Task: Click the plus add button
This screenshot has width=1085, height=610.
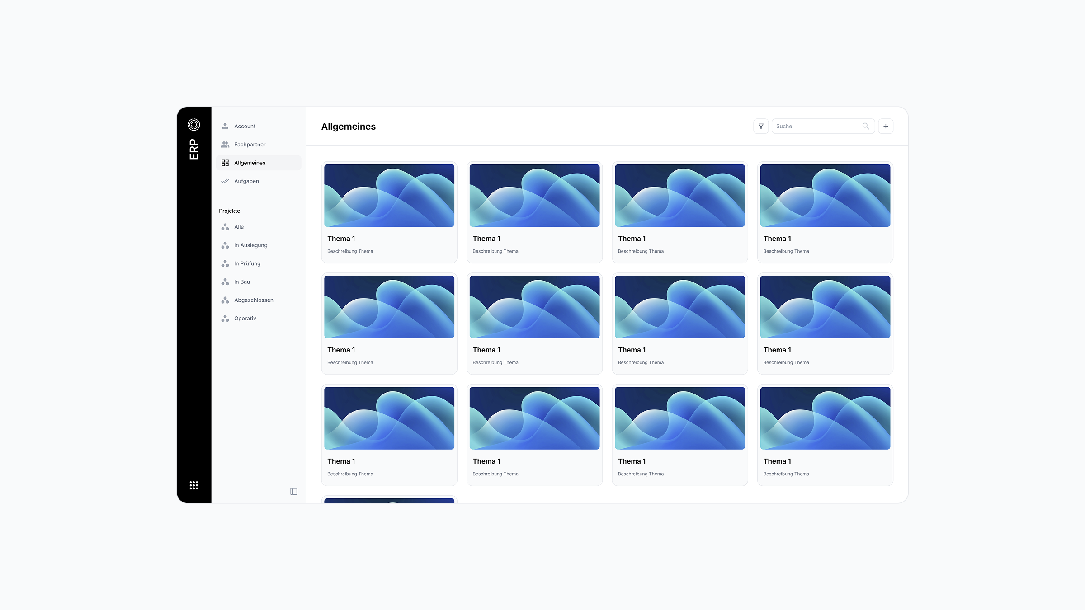Action: click(x=886, y=127)
